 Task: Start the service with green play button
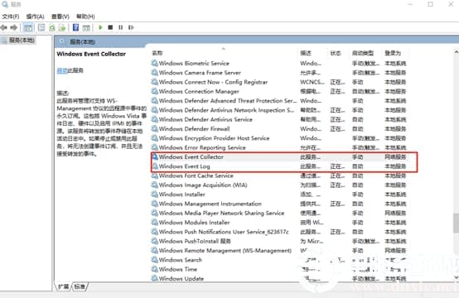[100, 27]
